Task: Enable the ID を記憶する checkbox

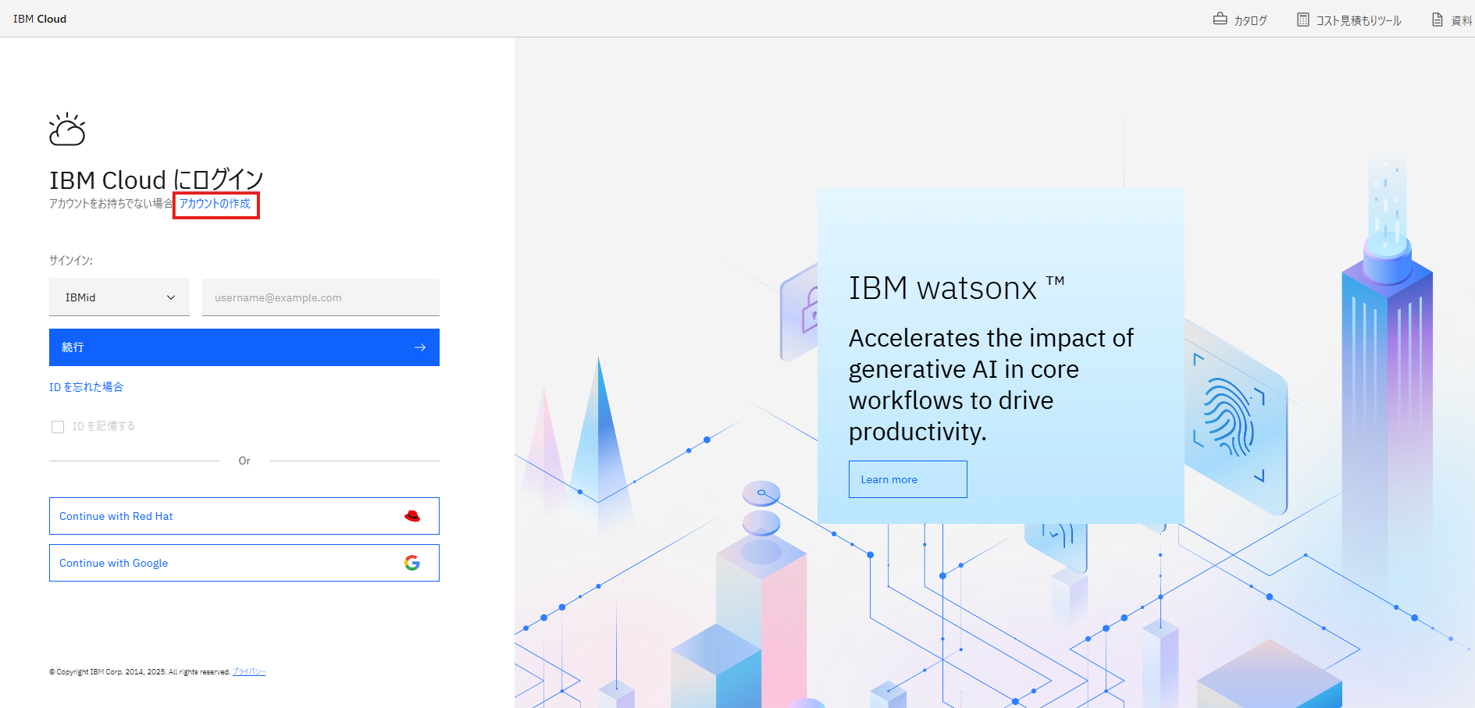Action: (58, 427)
